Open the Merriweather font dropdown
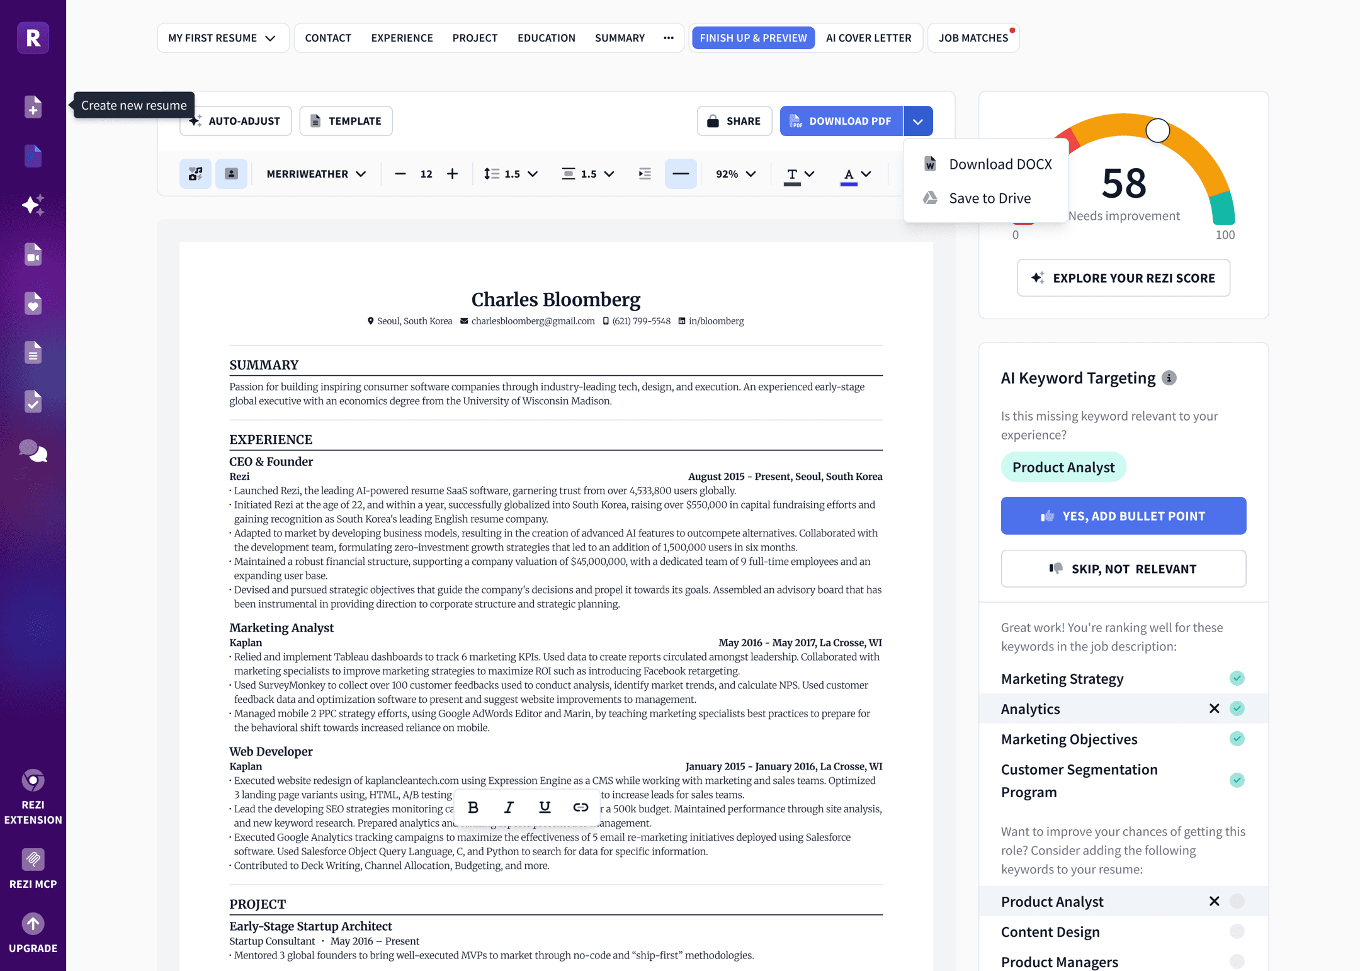This screenshot has height=971, width=1360. pos(315,174)
